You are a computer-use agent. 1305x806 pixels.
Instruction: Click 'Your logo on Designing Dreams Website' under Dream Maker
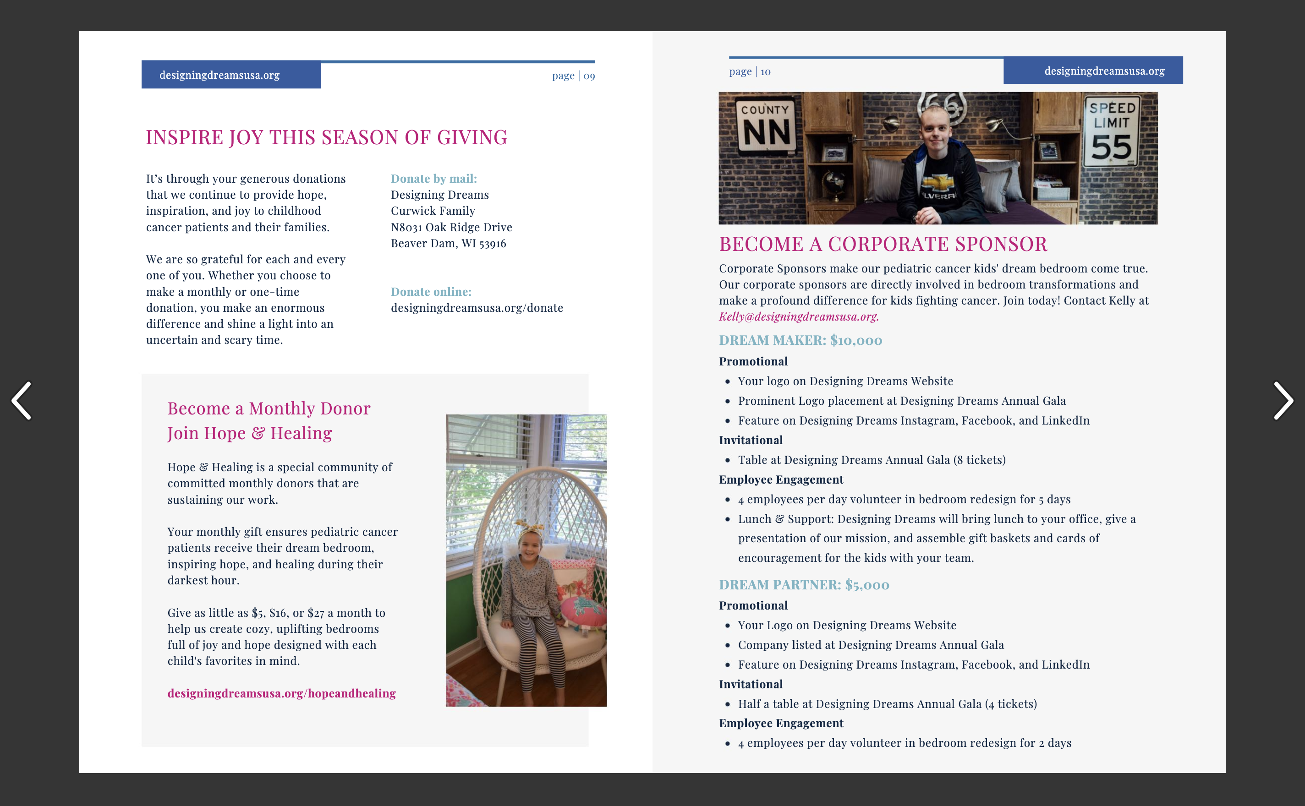(x=845, y=381)
